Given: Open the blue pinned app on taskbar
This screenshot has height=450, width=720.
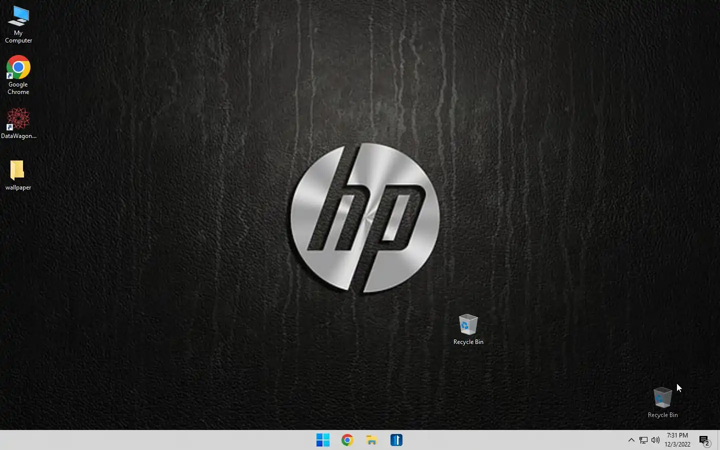Looking at the screenshot, I should click(396, 440).
